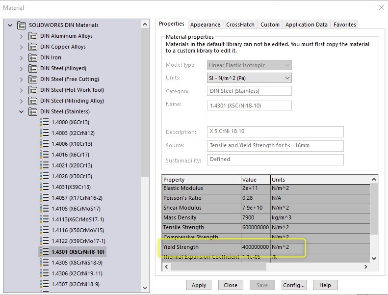Click the Description field X 5 CrNi 18 10
The image size is (388, 295).
275,132
